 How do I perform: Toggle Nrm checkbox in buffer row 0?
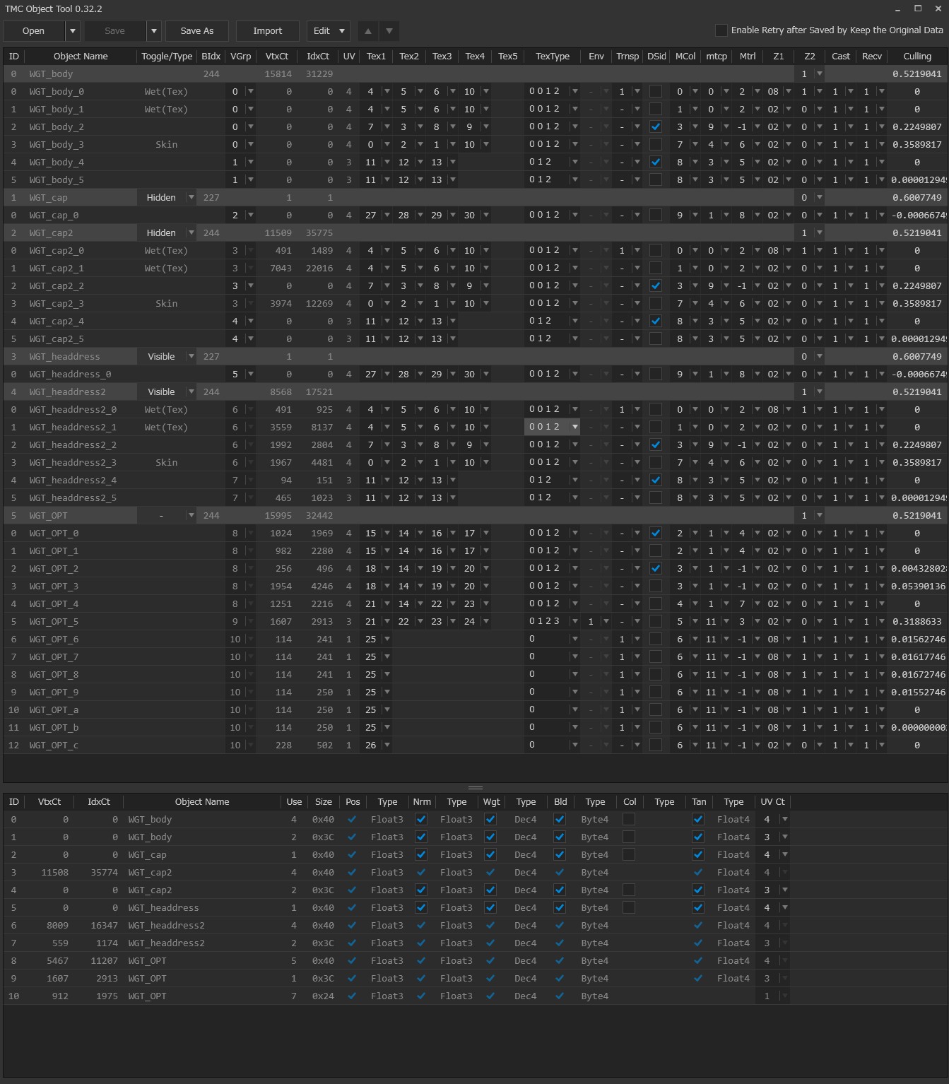coord(421,819)
